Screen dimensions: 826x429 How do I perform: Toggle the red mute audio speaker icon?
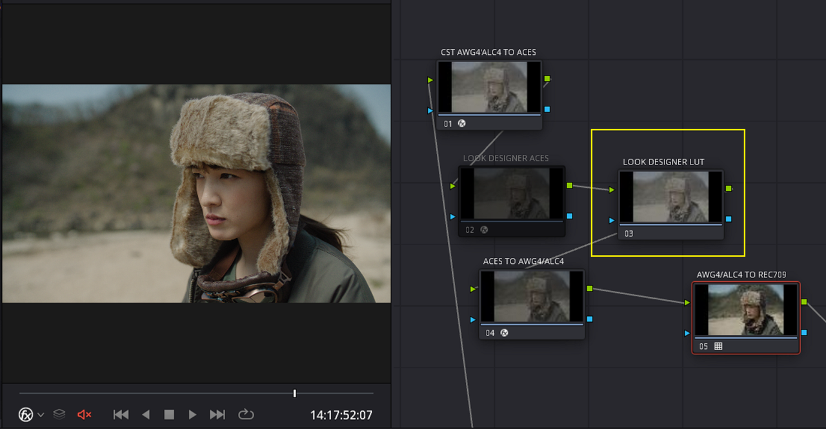[85, 414]
